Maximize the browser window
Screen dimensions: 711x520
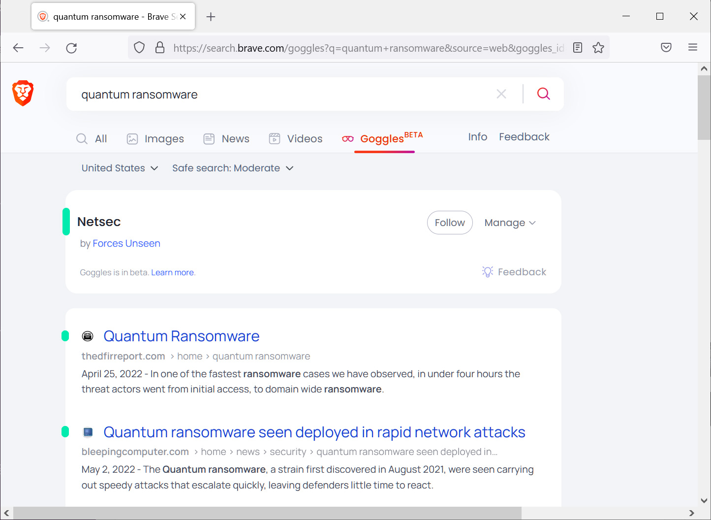click(x=660, y=16)
